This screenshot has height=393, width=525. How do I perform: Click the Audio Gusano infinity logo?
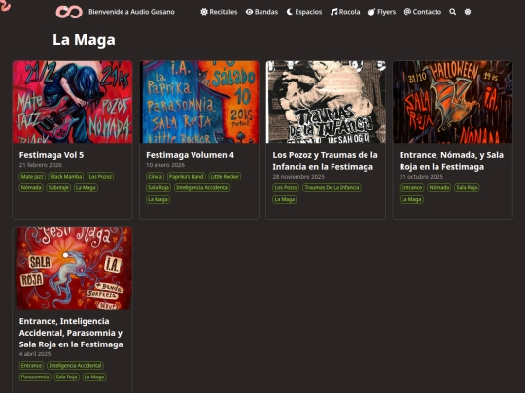coord(69,12)
